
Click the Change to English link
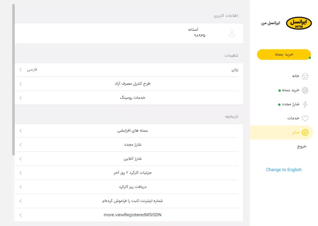tap(284, 169)
